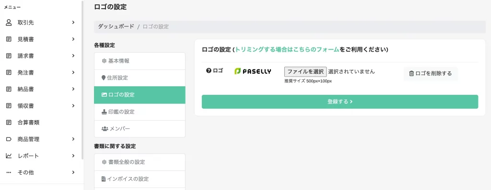
Task: Click the stamp icon beside 印鑑の設定
Action: coord(104,112)
